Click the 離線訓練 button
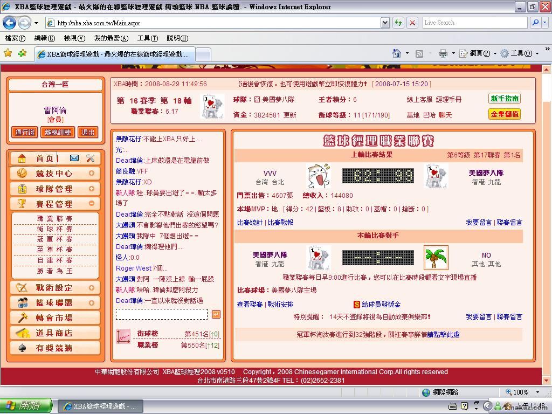The width and height of the screenshot is (552, 414). click(58, 133)
